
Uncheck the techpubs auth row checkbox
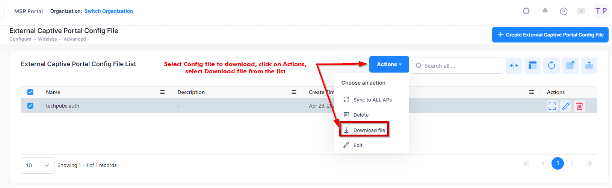tap(30, 106)
